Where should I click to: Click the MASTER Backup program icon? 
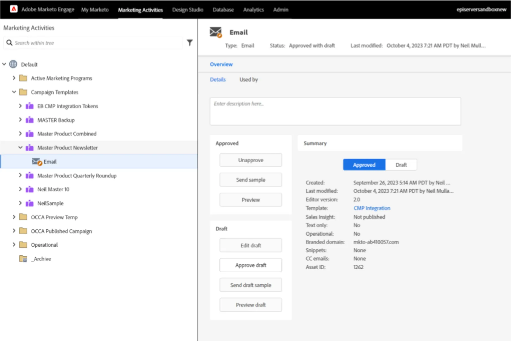pyautogui.click(x=29, y=120)
